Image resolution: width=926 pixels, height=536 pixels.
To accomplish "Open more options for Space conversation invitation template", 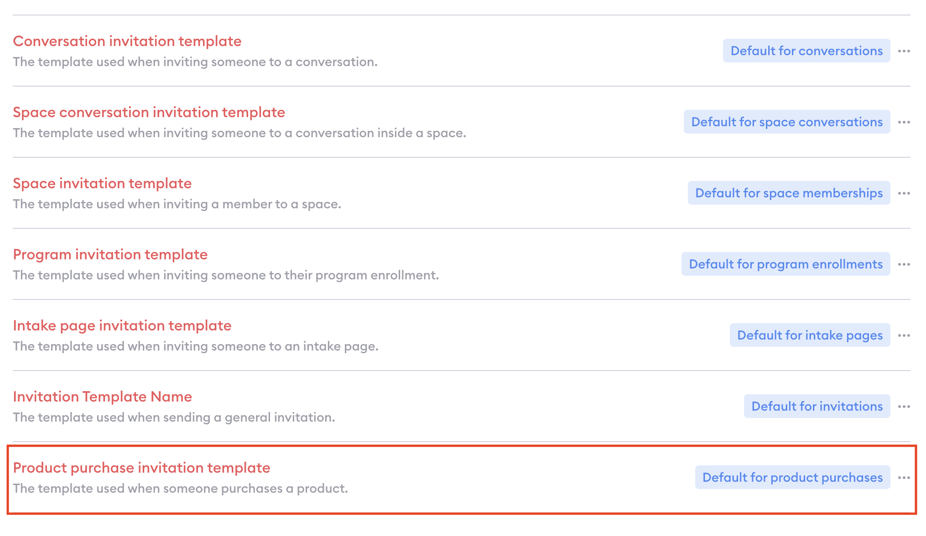I will coord(904,122).
